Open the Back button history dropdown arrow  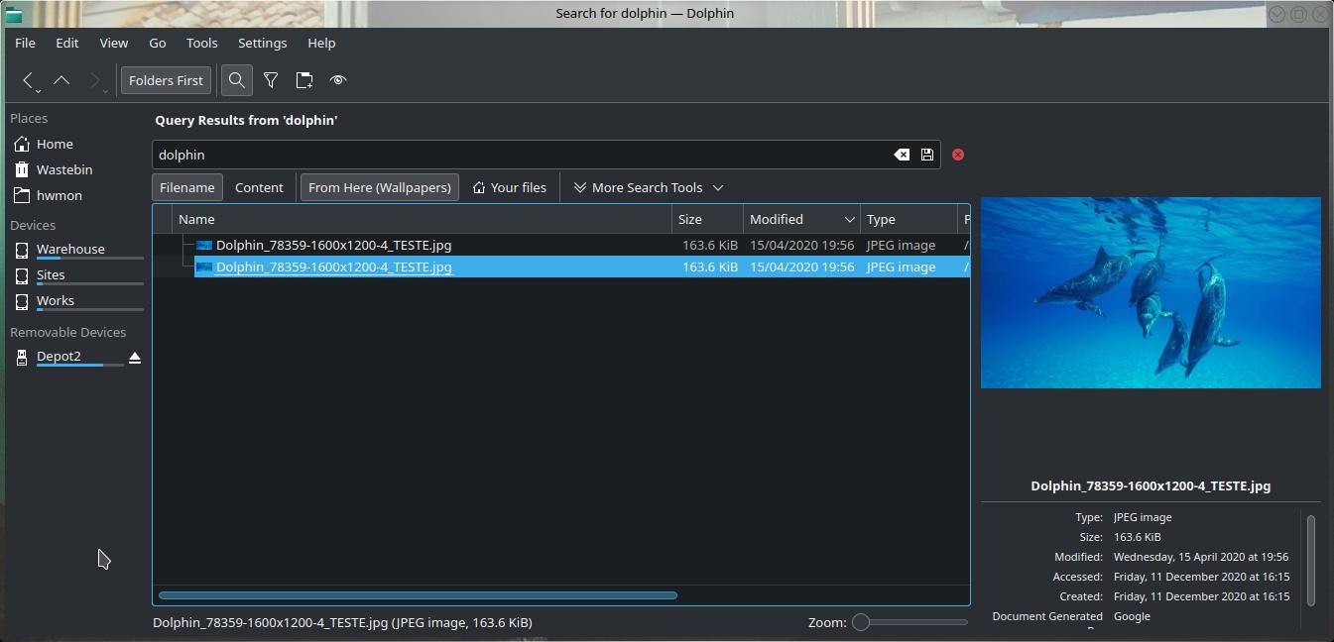[39, 91]
